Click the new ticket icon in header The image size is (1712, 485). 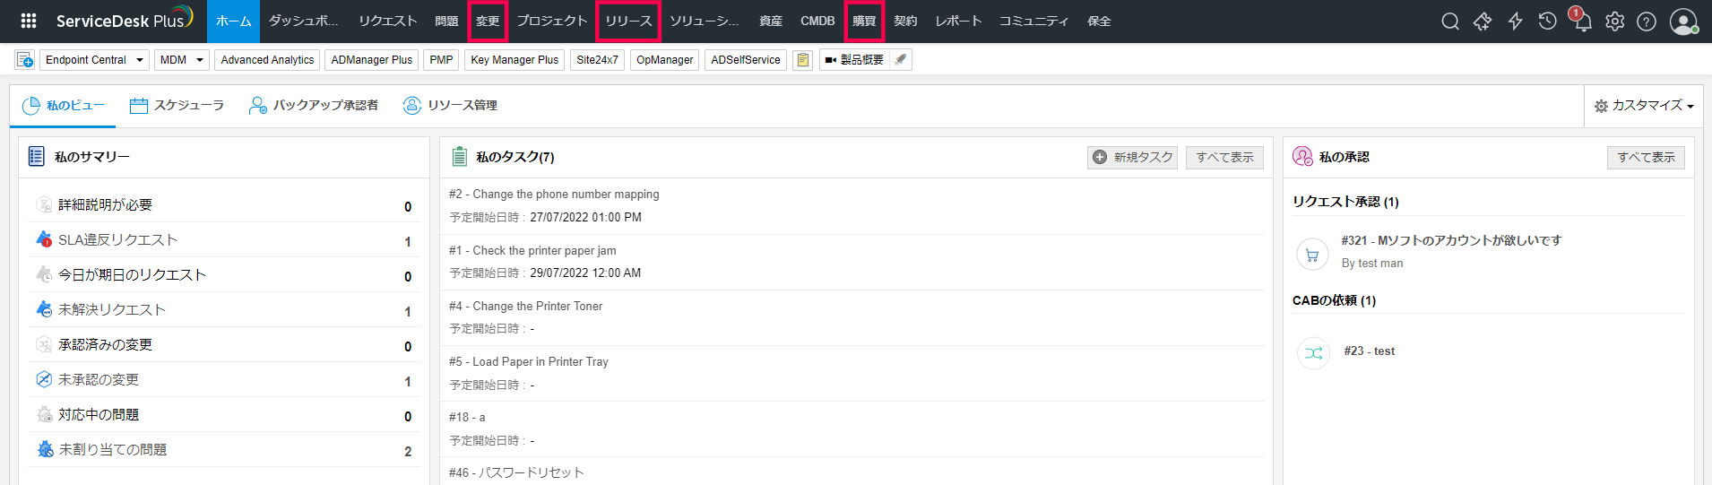1483,22
